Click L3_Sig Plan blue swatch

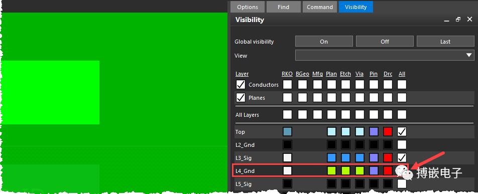(331, 157)
